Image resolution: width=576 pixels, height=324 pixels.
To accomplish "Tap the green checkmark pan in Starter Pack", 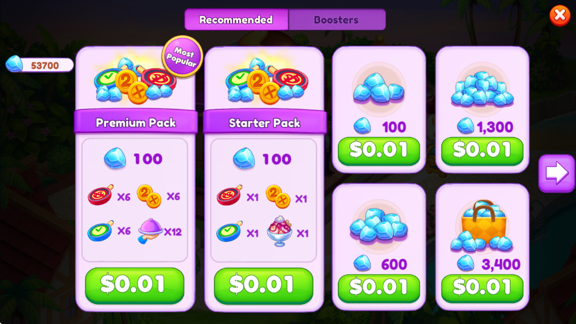I will 229,231.
